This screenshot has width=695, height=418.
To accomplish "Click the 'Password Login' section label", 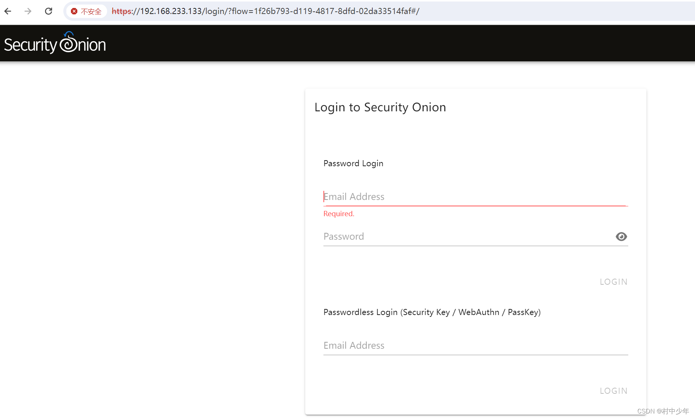I will [353, 164].
